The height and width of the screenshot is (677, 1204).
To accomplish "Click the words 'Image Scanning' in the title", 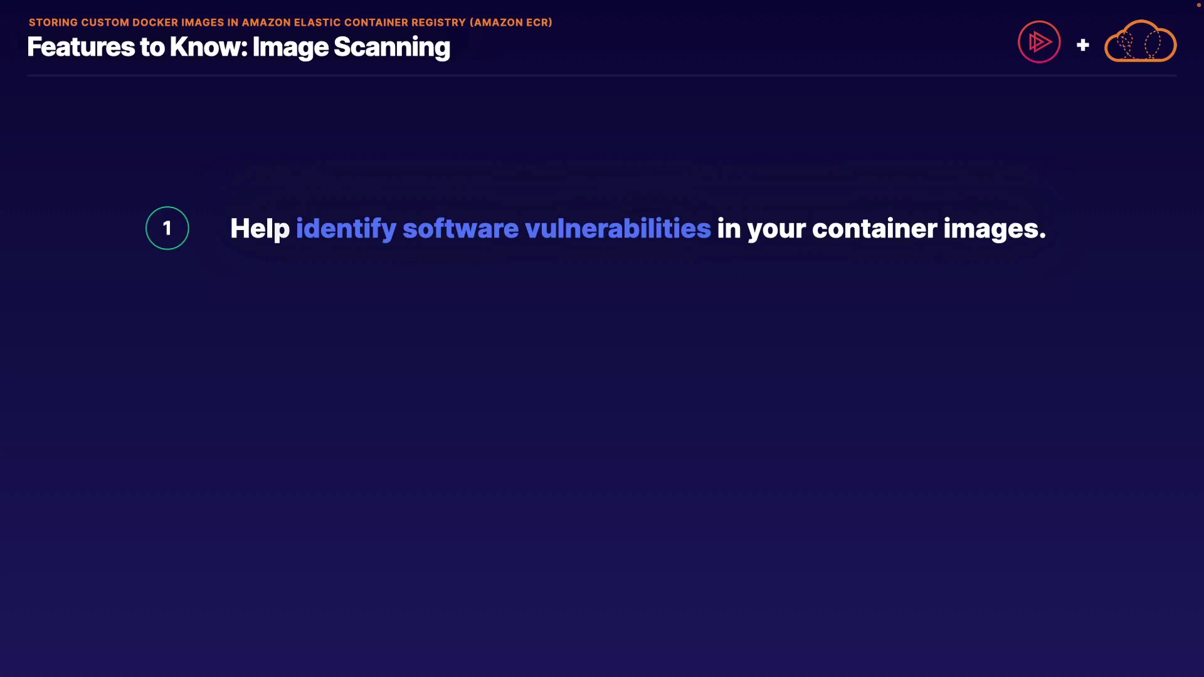I will (351, 47).
